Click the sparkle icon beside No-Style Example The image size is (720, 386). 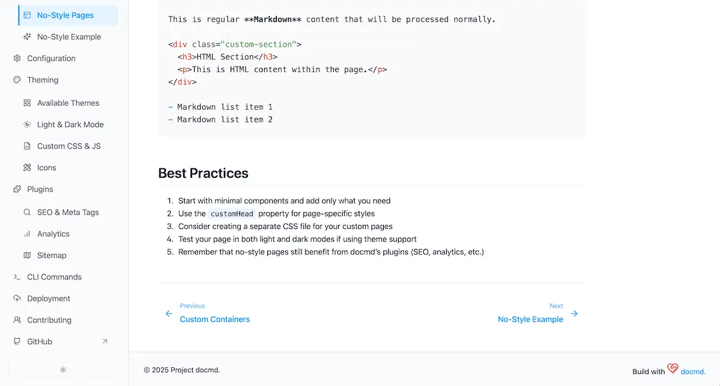(27, 37)
